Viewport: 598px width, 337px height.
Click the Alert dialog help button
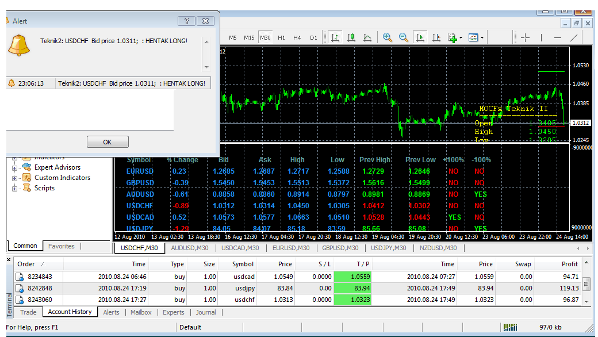186,21
